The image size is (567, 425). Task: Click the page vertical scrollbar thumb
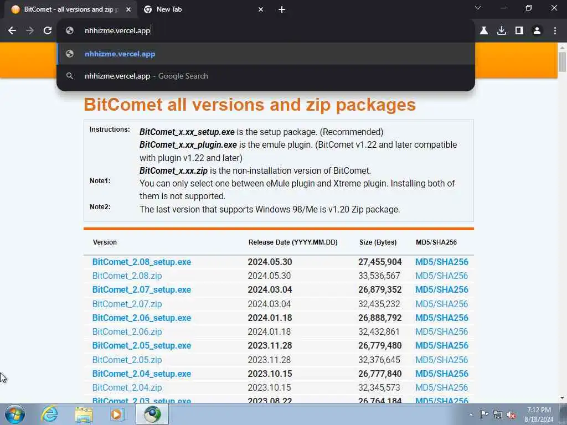tap(562, 61)
